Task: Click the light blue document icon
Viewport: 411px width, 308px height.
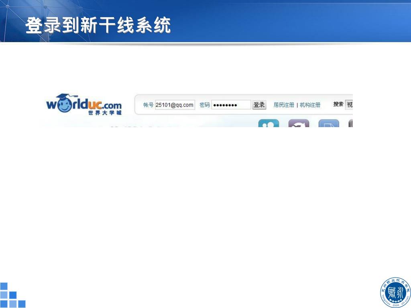Action: 329,123
